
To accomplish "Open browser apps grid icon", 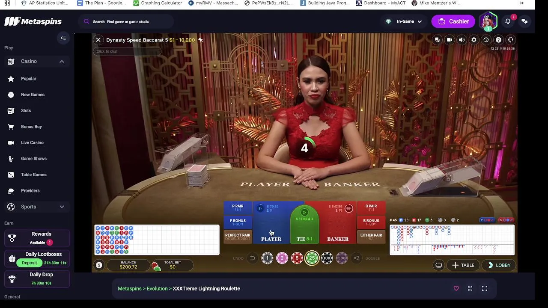I will pyautogui.click(x=7, y=3).
